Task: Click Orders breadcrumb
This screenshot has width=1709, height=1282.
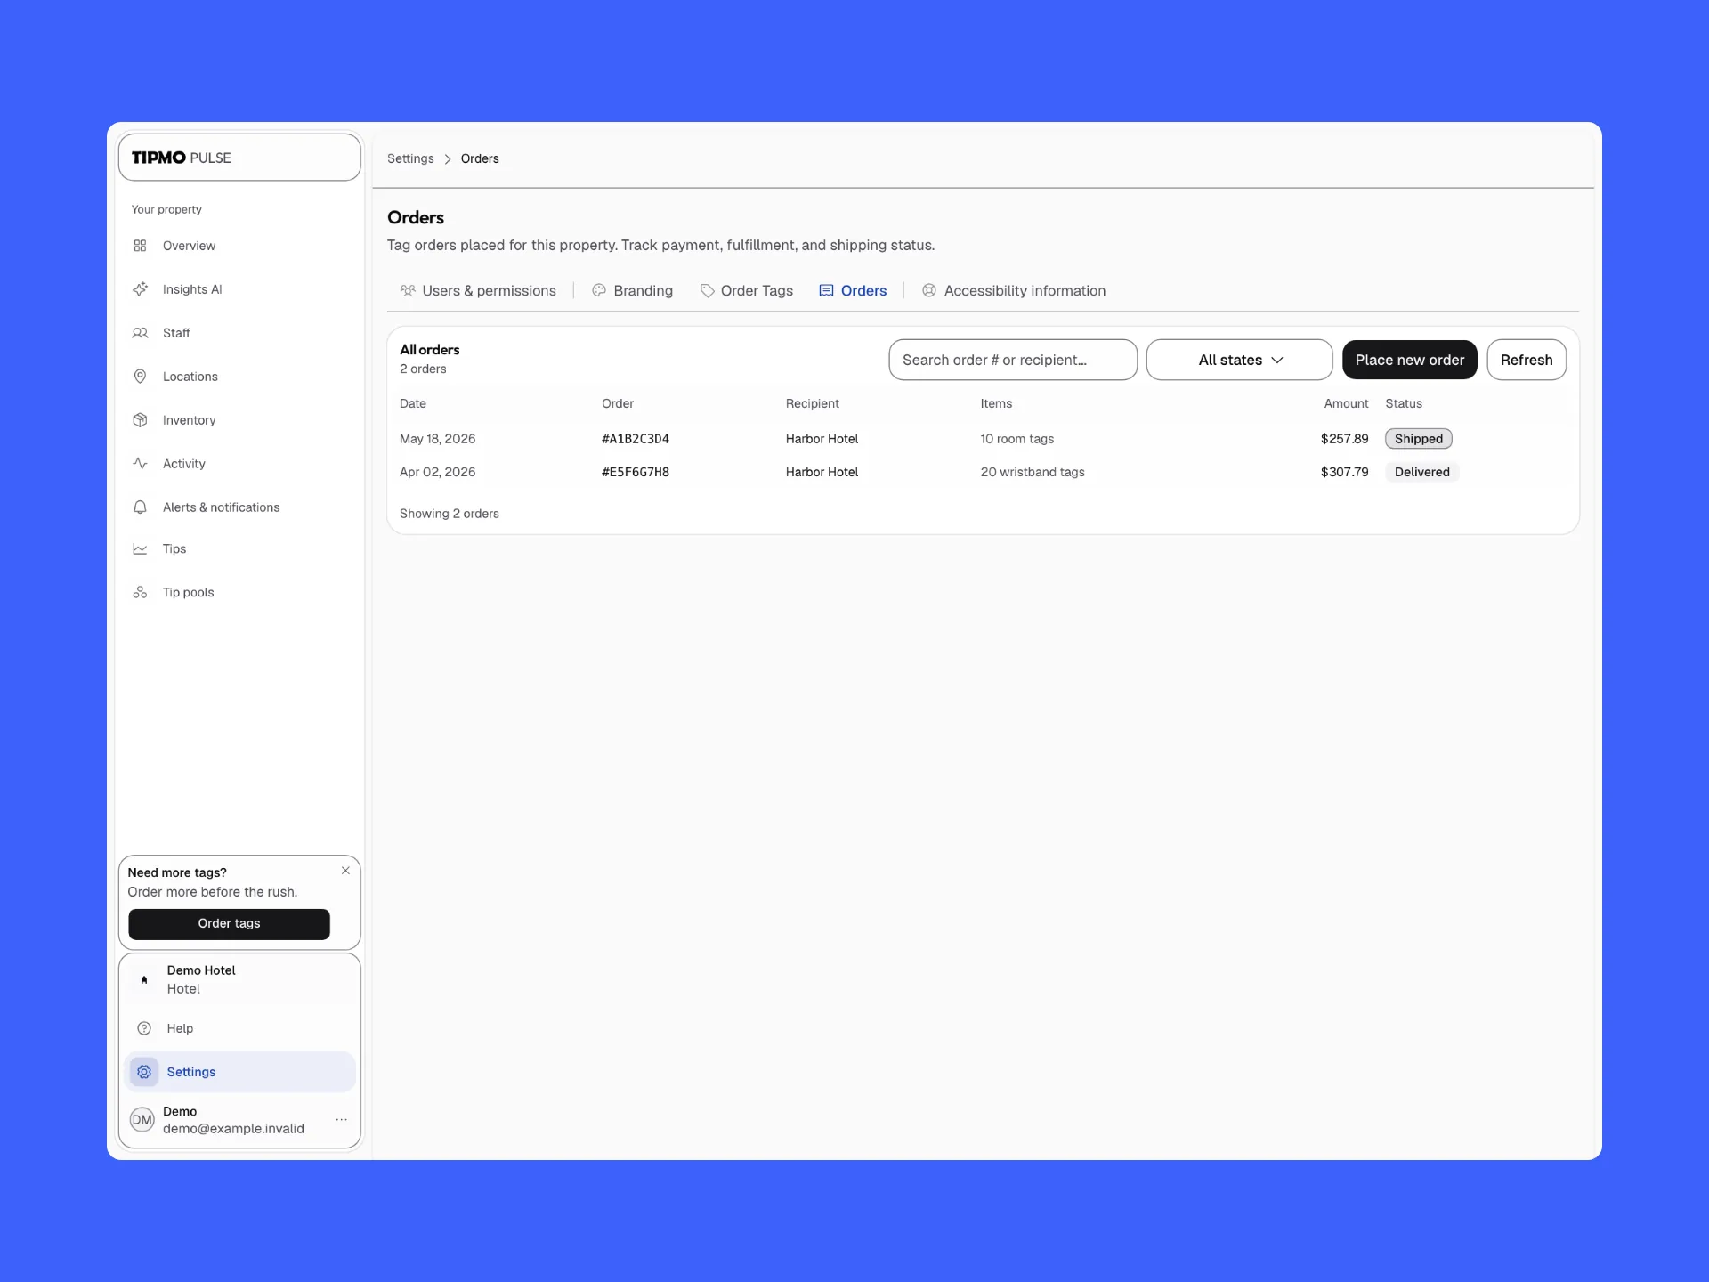Action: [x=480, y=158]
